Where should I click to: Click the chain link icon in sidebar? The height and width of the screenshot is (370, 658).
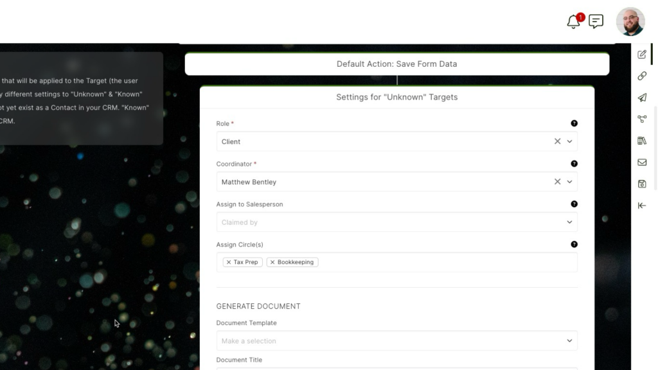[x=642, y=76]
